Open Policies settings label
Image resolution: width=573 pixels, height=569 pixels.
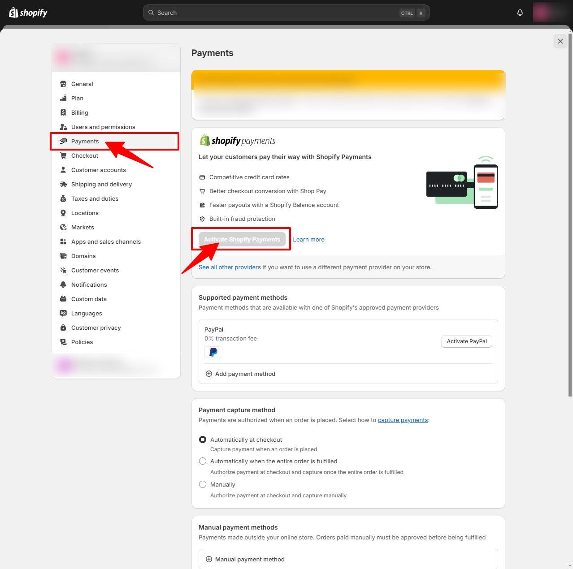82,342
